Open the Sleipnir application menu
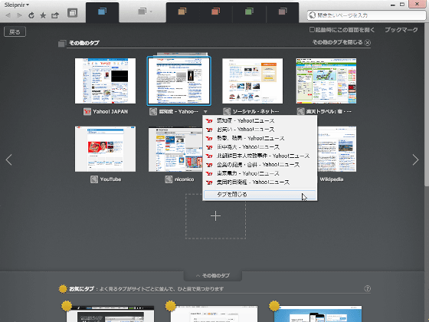This screenshot has height=322, width=429. tap(16, 5)
